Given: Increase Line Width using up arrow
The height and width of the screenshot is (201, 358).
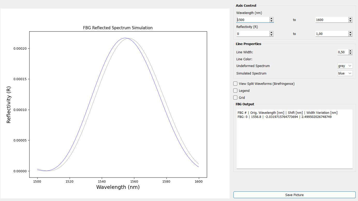Looking at the screenshot, I should coord(350,51).
